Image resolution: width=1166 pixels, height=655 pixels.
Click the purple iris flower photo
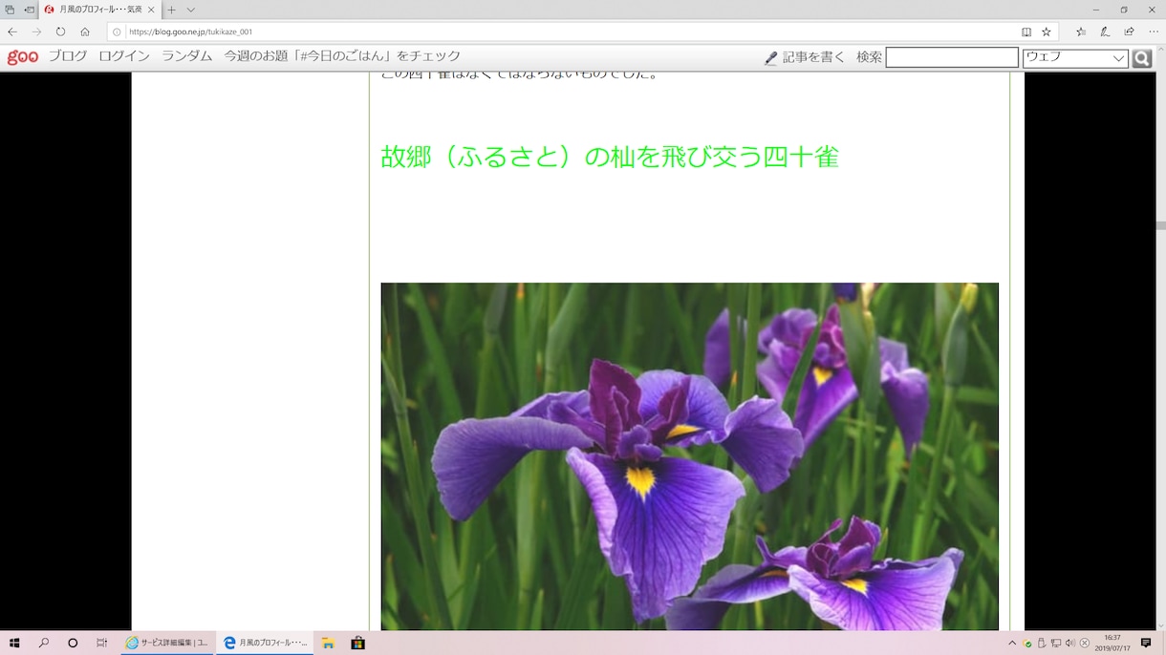tap(689, 456)
